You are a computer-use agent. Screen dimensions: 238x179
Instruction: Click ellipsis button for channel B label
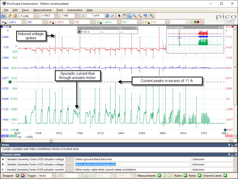pos(72,164)
